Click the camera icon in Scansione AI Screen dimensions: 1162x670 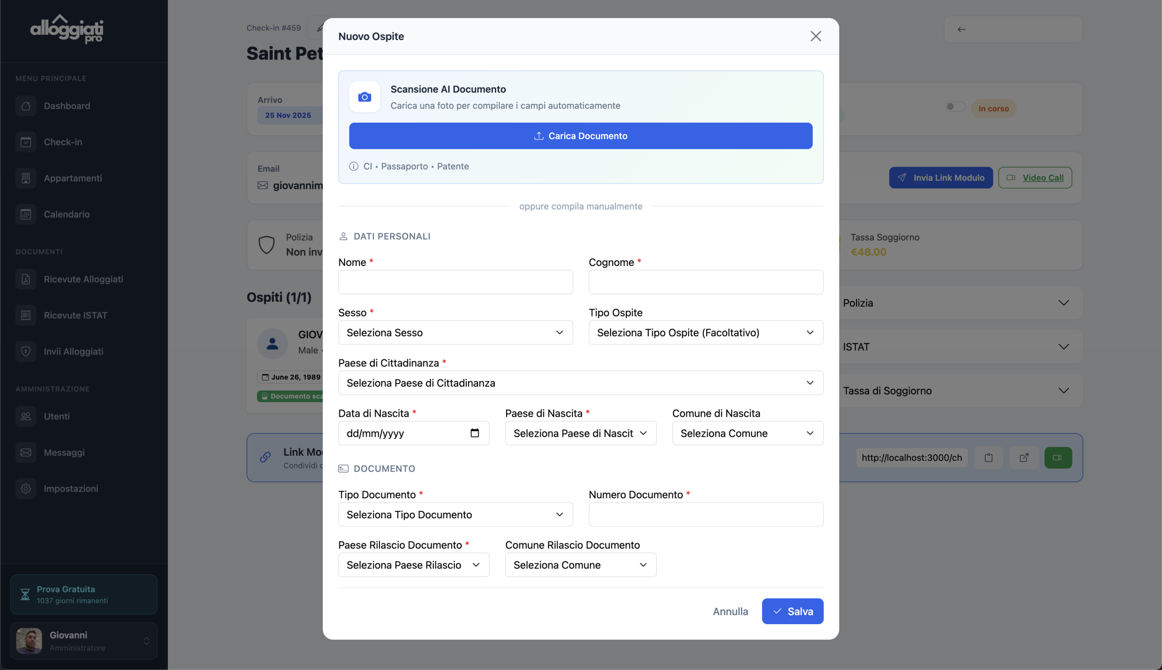coord(364,97)
